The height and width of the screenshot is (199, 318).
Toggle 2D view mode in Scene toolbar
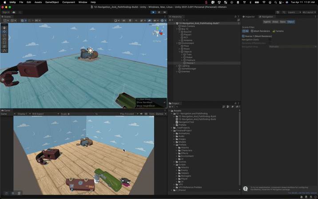click(124, 20)
